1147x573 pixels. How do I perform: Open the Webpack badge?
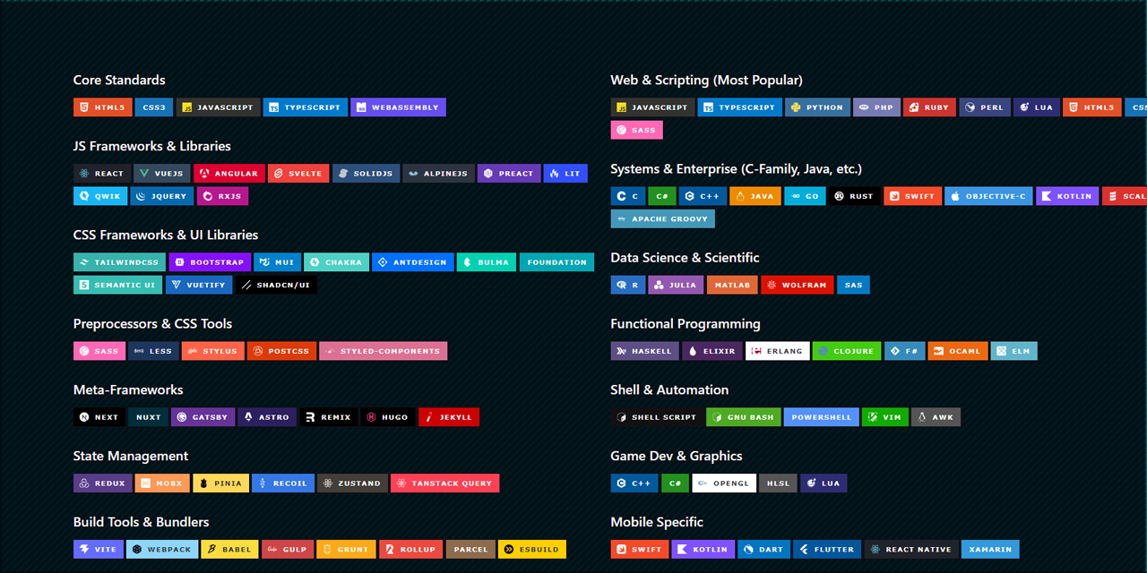point(162,550)
